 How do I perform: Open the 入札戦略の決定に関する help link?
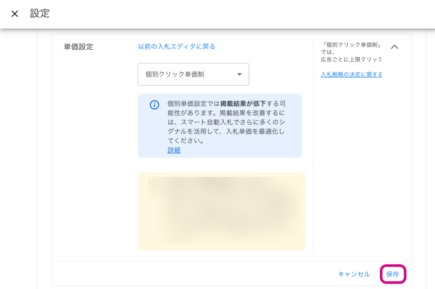point(351,75)
